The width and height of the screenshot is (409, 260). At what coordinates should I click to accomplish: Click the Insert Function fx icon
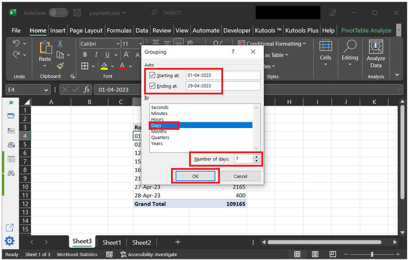click(x=86, y=90)
